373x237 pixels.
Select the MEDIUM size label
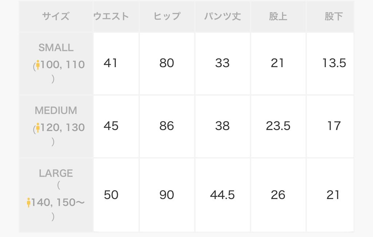point(56,110)
